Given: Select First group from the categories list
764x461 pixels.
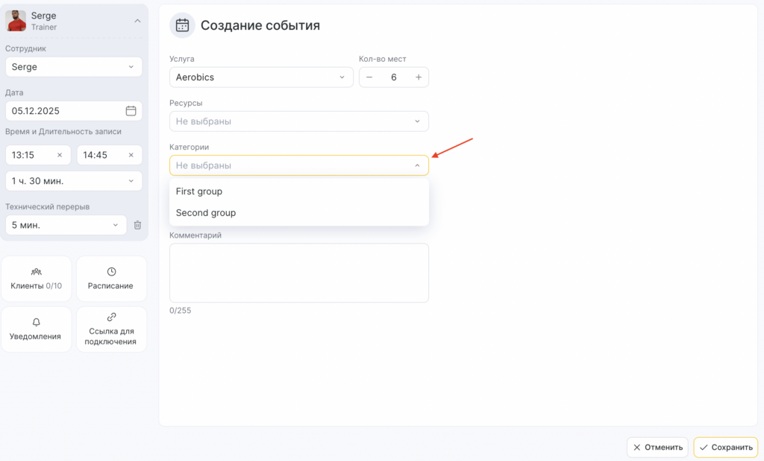Looking at the screenshot, I should point(199,191).
